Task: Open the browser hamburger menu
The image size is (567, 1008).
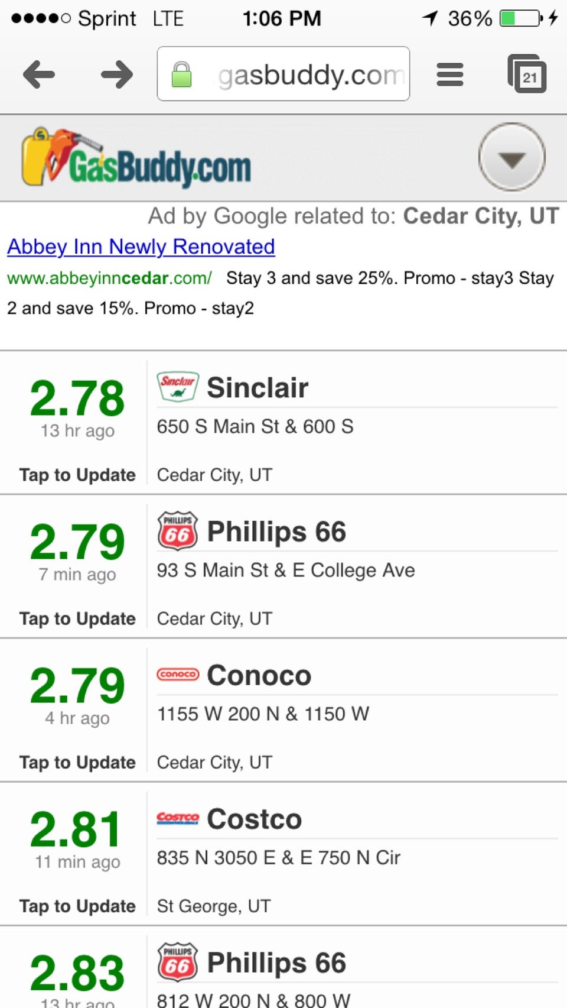Action: [x=450, y=74]
